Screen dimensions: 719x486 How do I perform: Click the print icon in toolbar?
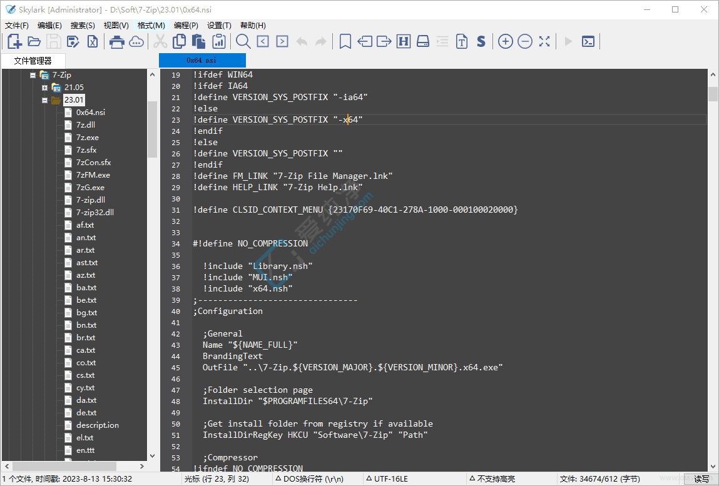[116, 42]
